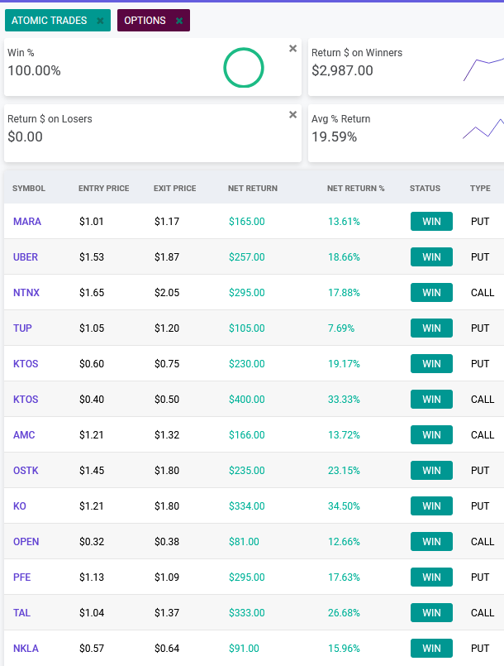Select the OPTIONS tag label
The height and width of the screenshot is (666, 504).
point(145,21)
